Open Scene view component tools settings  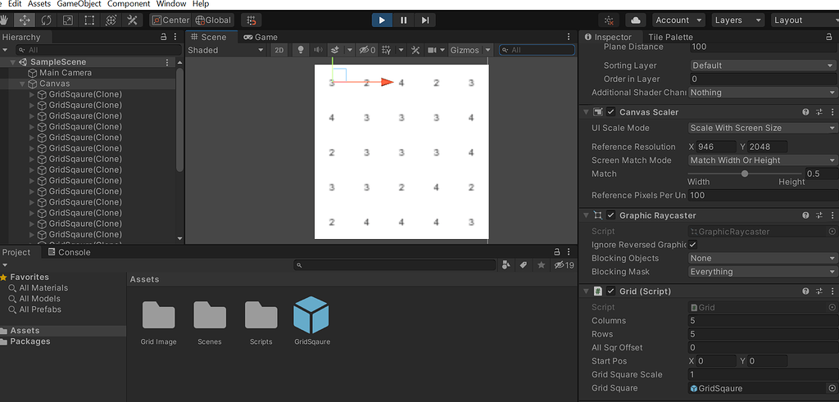[415, 50]
